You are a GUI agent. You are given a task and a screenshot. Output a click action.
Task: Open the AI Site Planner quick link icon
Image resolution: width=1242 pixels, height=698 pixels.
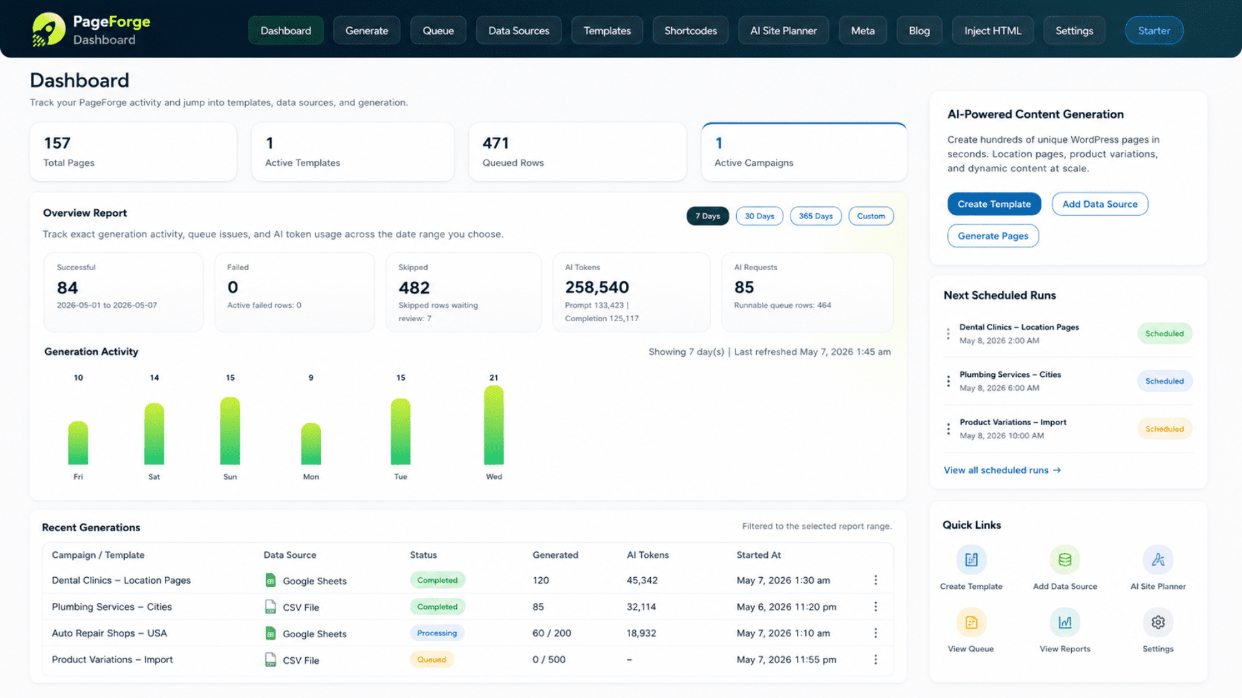pyautogui.click(x=1158, y=560)
